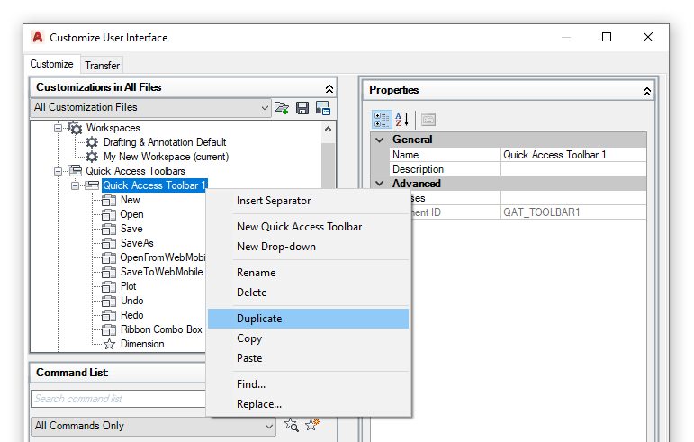
Task: Switch Properties to categorized view
Action: coord(381,119)
